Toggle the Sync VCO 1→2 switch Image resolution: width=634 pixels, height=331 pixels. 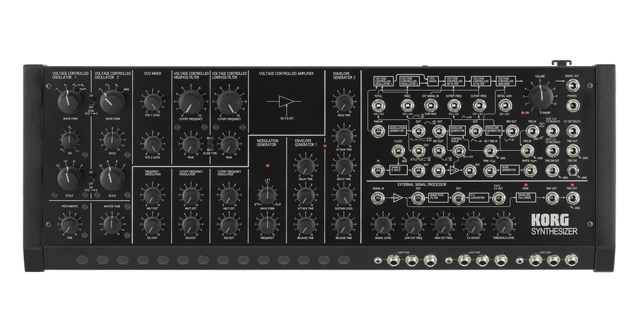point(91,99)
